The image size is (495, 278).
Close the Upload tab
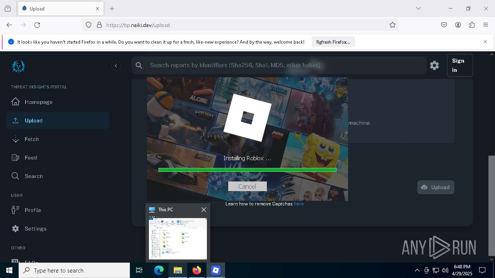tap(97, 8)
